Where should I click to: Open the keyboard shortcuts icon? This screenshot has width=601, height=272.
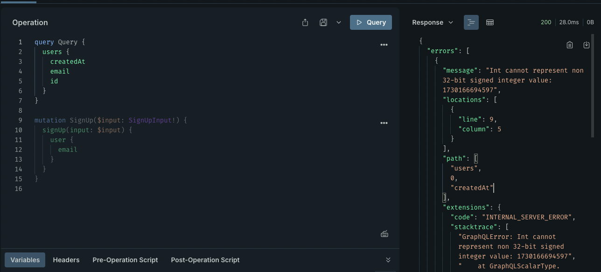384,234
